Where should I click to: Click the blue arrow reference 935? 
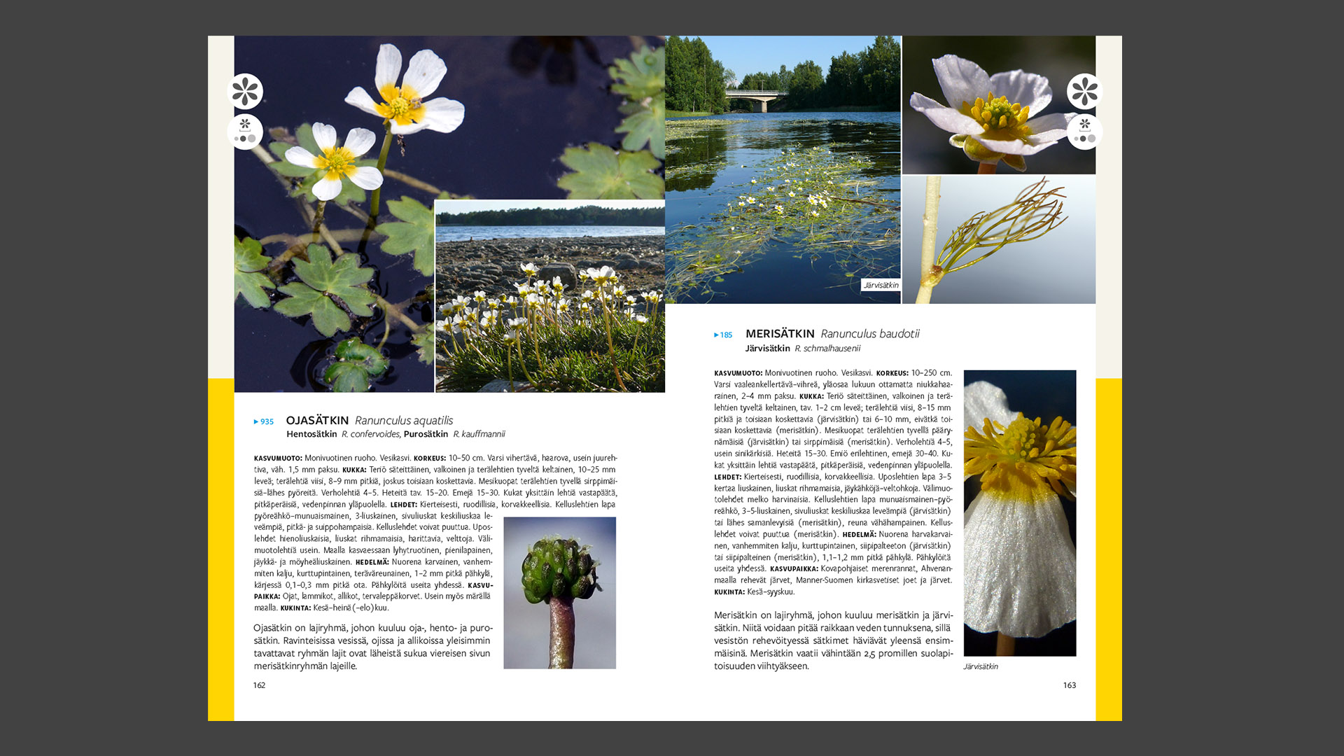[x=264, y=421]
